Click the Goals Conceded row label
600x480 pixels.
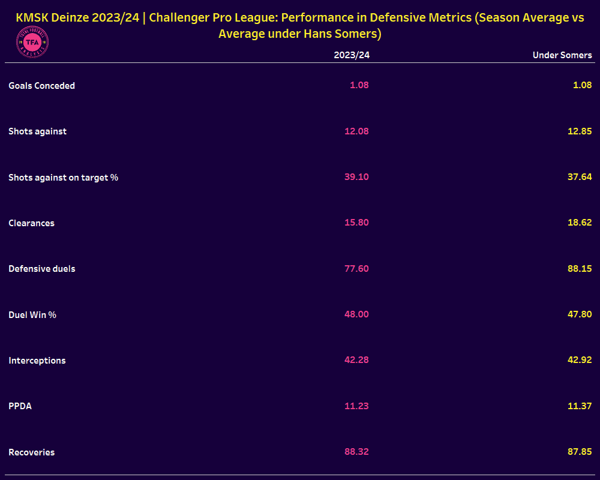(42, 86)
